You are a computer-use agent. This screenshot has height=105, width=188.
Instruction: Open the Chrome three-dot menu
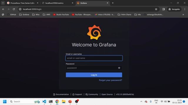coord(185,9)
